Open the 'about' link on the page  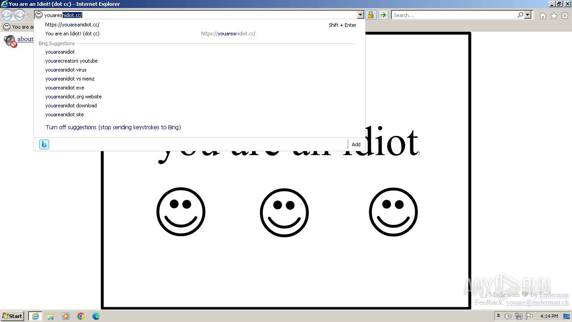coord(25,39)
